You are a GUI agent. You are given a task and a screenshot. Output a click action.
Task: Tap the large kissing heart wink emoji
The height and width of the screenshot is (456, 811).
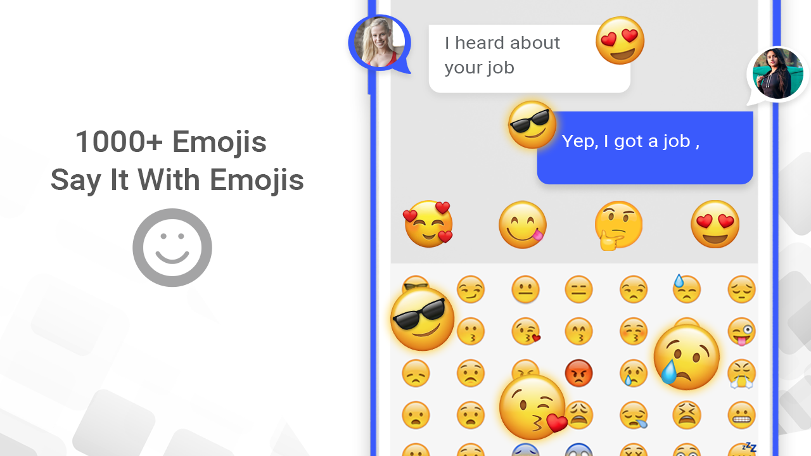(533, 407)
